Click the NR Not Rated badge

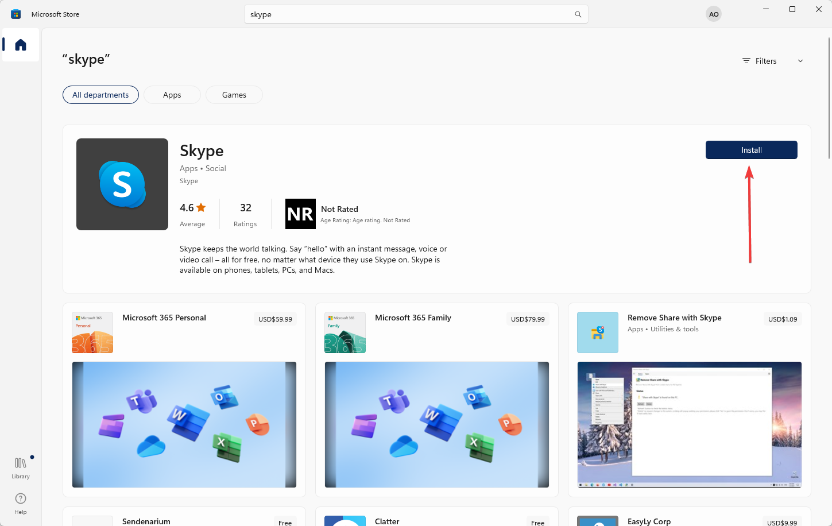[300, 214]
